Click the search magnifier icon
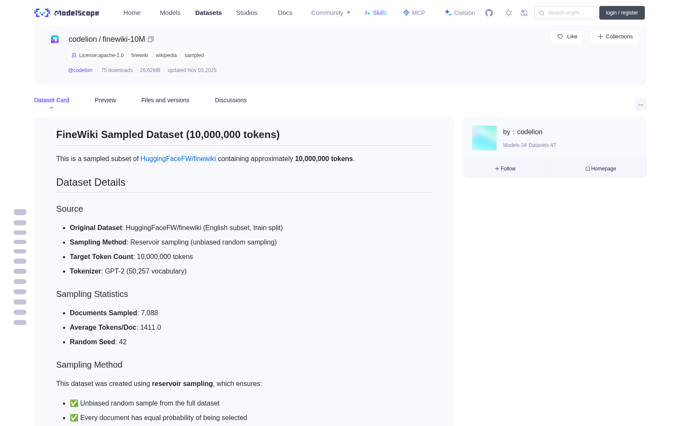This screenshot has width=681, height=426. tap(541, 13)
